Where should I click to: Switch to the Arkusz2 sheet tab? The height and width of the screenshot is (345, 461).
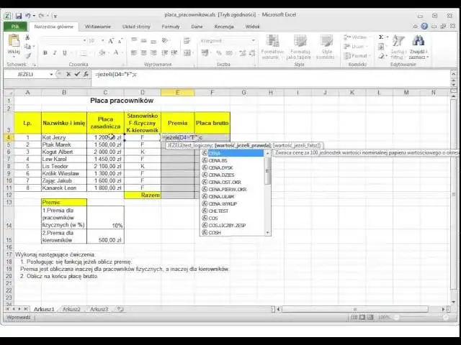coord(71,309)
